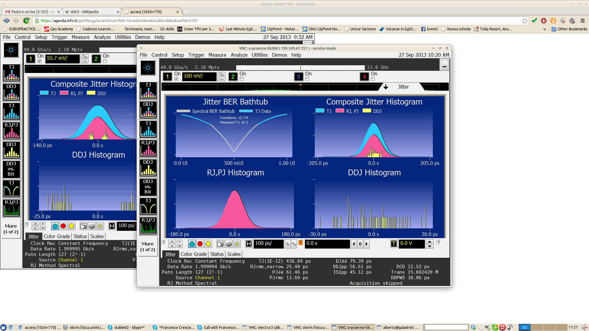This screenshot has height=331, width=589.
Task: Click channel 4 button in VNC window
Action: pyautogui.click(x=364, y=77)
